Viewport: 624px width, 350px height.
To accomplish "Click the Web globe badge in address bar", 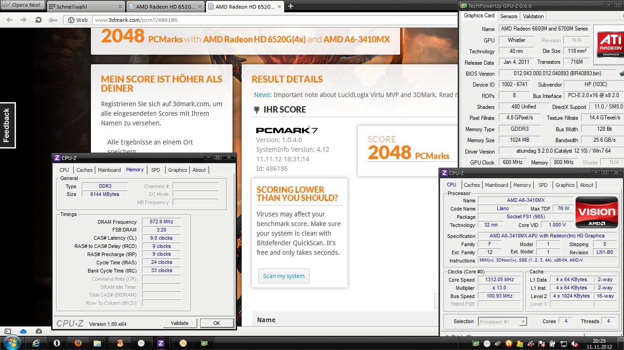I will pos(78,20).
